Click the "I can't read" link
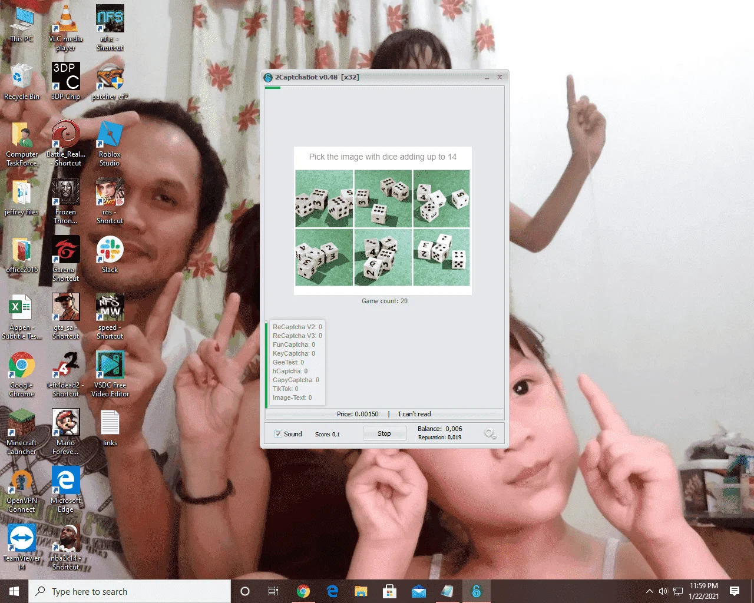 point(414,414)
